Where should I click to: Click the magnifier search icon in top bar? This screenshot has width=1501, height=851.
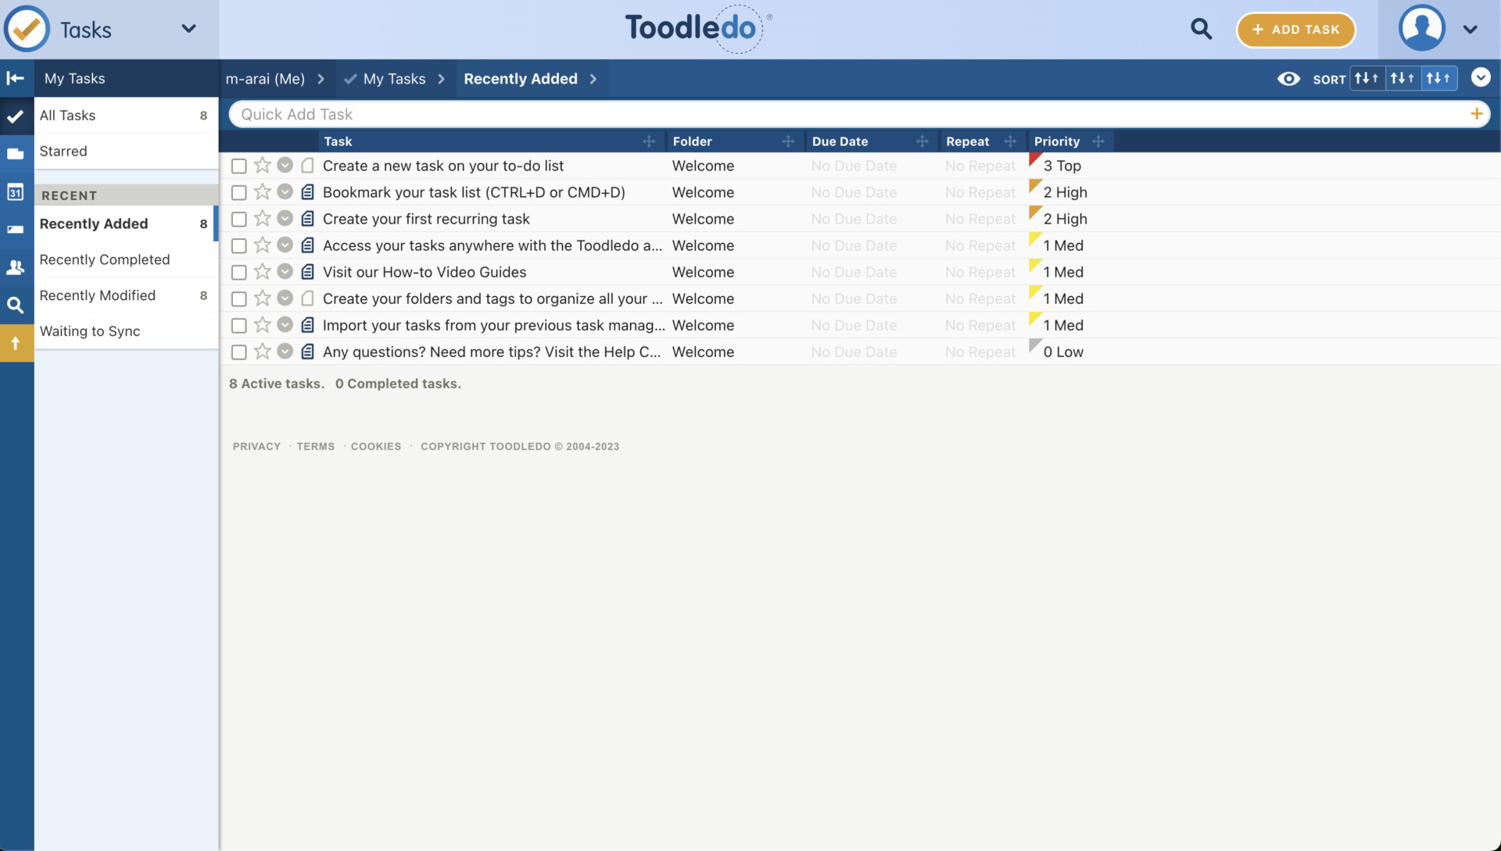coord(1202,29)
